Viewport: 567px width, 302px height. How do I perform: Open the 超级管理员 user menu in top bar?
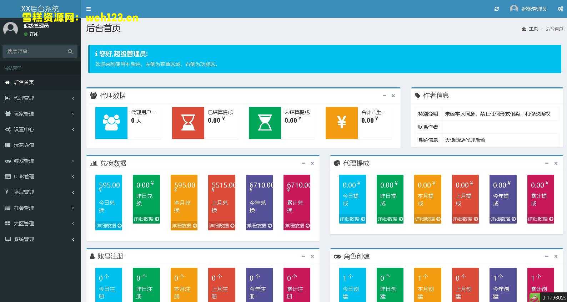(x=528, y=9)
